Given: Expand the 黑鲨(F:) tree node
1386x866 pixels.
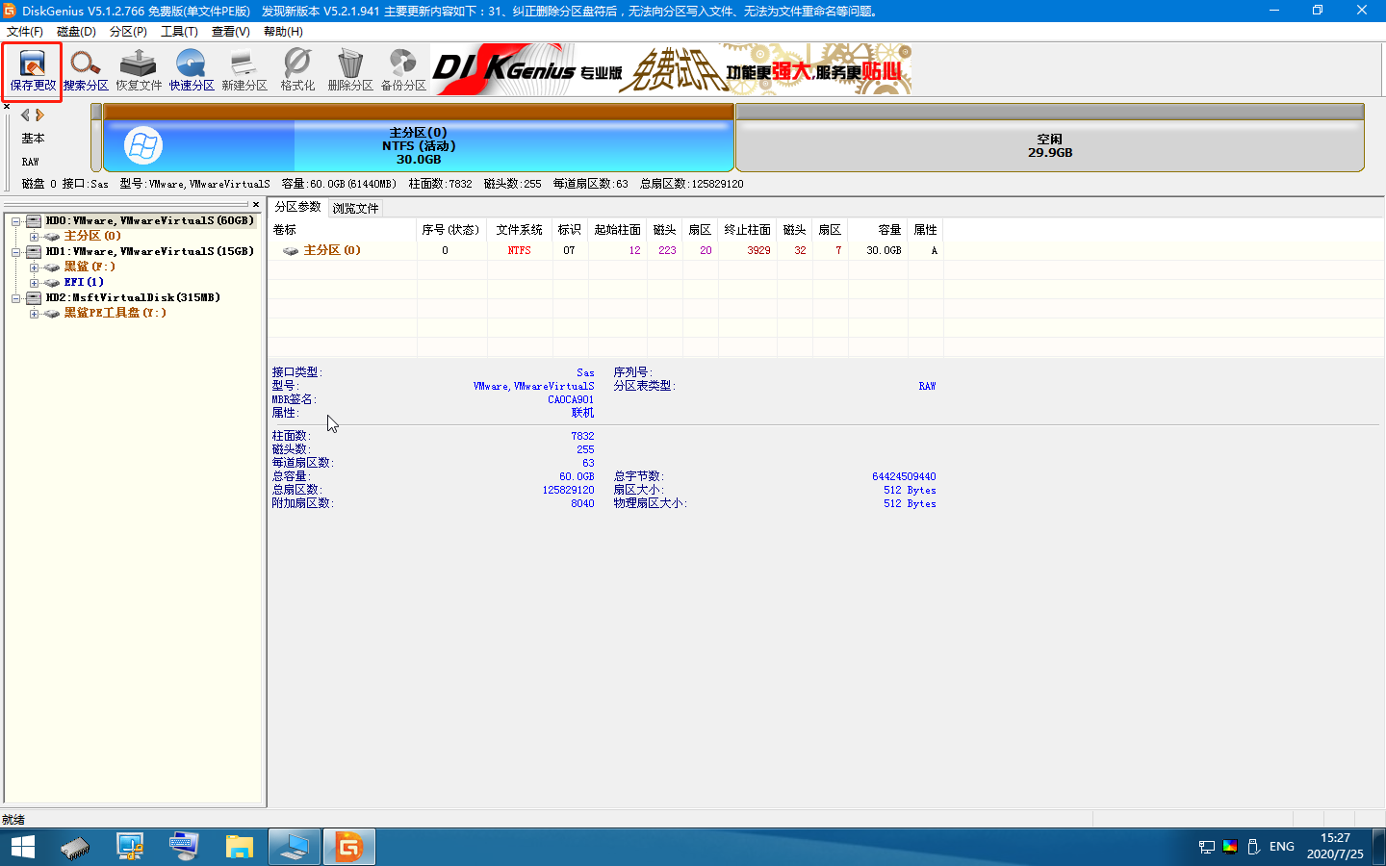Looking at the screenshot, I should 34,267.
